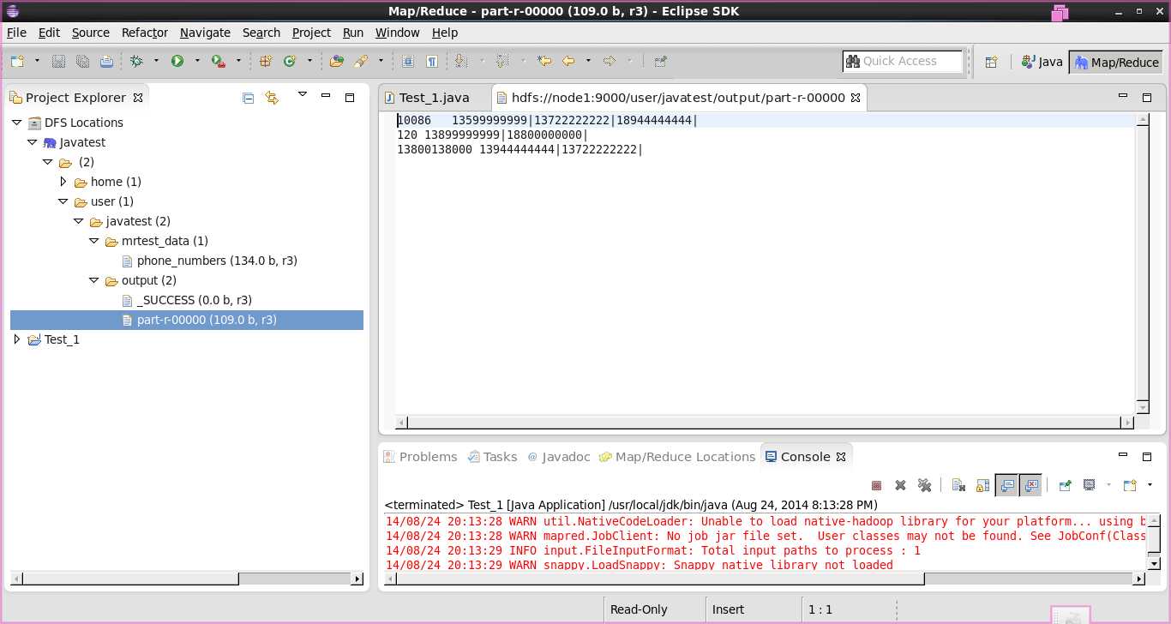Open the Debug configurations dropdown arrow
Screen dimensions: 1171x624
[156, 61]
